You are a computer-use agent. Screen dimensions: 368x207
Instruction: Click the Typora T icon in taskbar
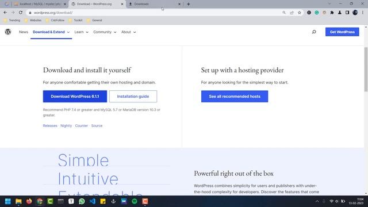[71, 201]
